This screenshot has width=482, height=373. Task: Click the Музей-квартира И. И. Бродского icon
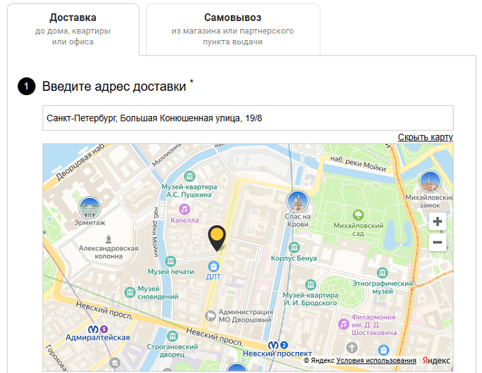(310, 285)
